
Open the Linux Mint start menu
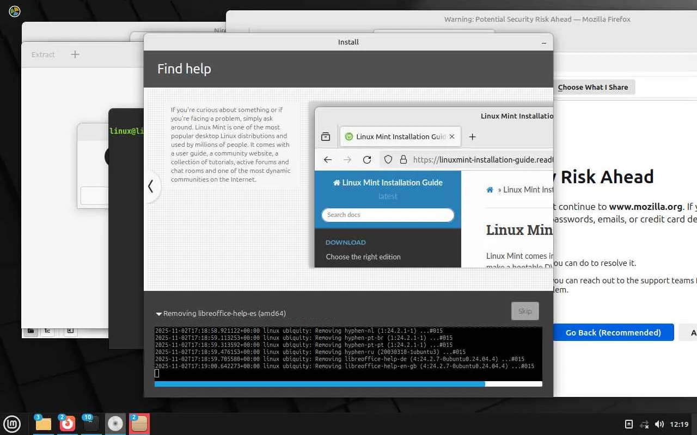tap(12, 424)
